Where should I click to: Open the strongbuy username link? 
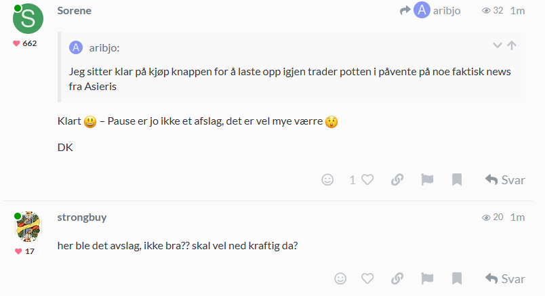pos(82,217)
